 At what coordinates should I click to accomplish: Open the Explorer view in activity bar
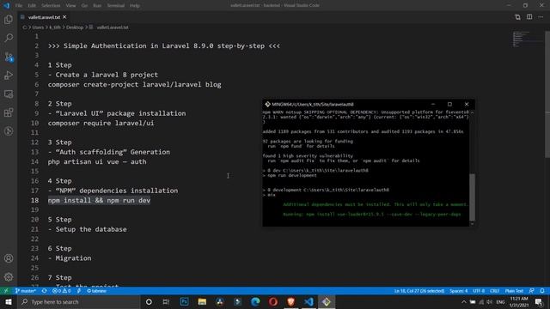click(x=9, y=19)
